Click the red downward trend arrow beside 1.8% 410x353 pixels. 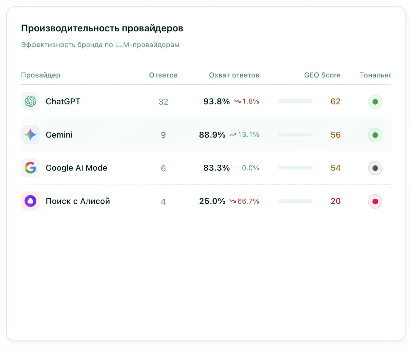pyautogui.click(x=237, y=101)
